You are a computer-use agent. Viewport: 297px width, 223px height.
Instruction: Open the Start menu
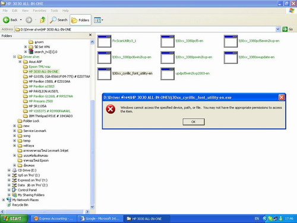point(14,218)
